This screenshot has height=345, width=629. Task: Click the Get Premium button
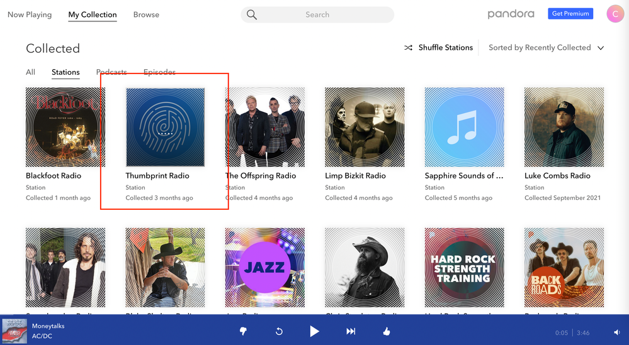coord(570,14)
